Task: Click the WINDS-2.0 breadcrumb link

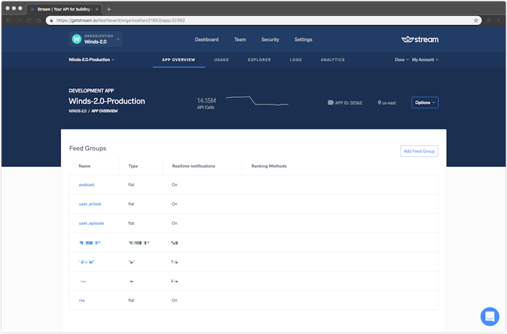Action: 78,111
